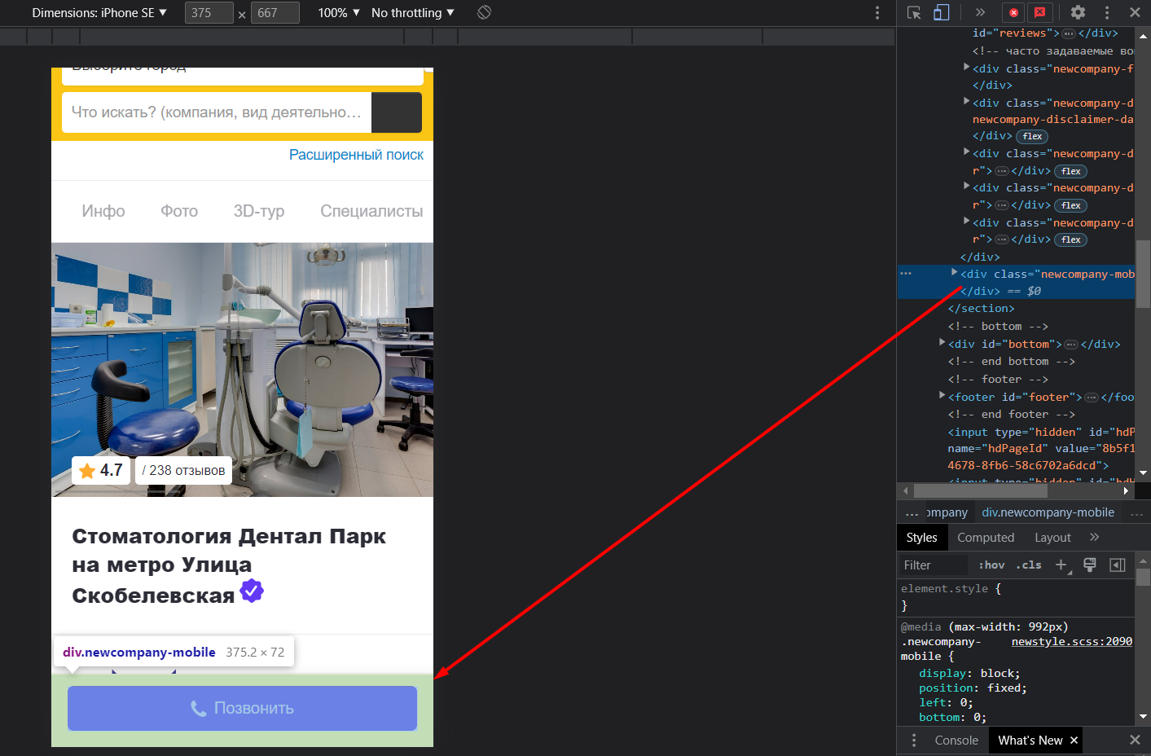The height and width of the screenshot is (756, 1151).
Task: Open the newstyle.scss:2090 source link
Action: click(x=1072, y=642)
